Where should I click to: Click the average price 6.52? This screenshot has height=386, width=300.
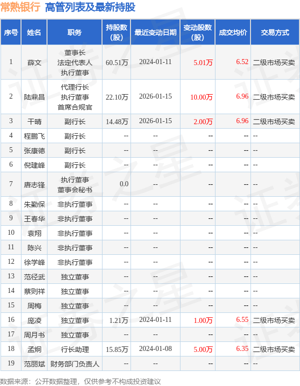click(x=242, y=62)
